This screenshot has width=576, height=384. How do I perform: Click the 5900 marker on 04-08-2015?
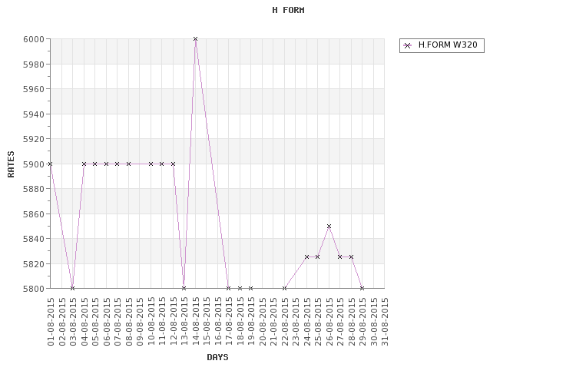coord(84,164)
